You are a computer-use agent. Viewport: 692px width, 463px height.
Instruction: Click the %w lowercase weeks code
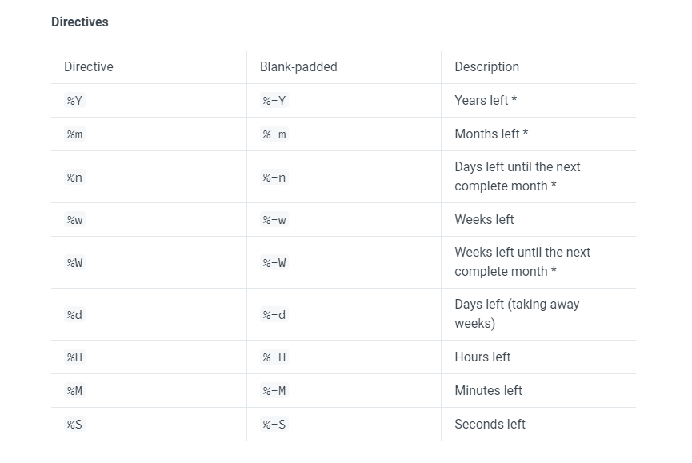(x=74, y=220)
